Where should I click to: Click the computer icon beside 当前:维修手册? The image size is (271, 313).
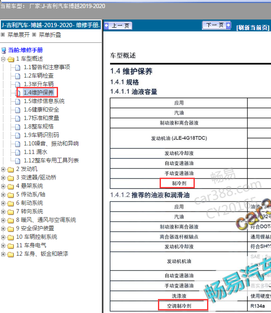(x=3, y=50)
